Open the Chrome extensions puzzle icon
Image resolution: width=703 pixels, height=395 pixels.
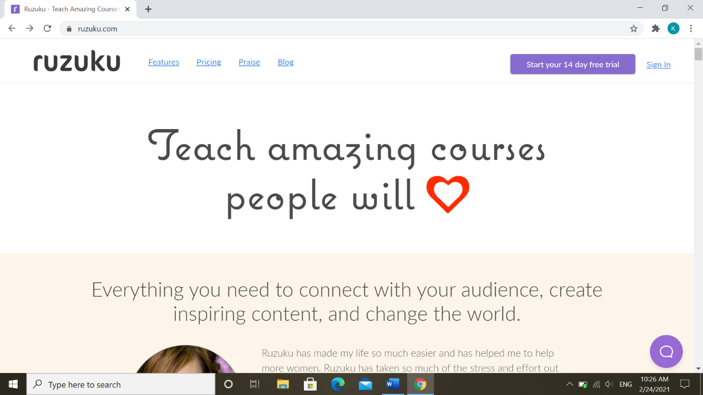[655, 28]
